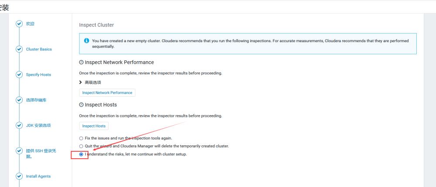Click the clock icon beside Inspect Hosts heading

tap(81, 105)
